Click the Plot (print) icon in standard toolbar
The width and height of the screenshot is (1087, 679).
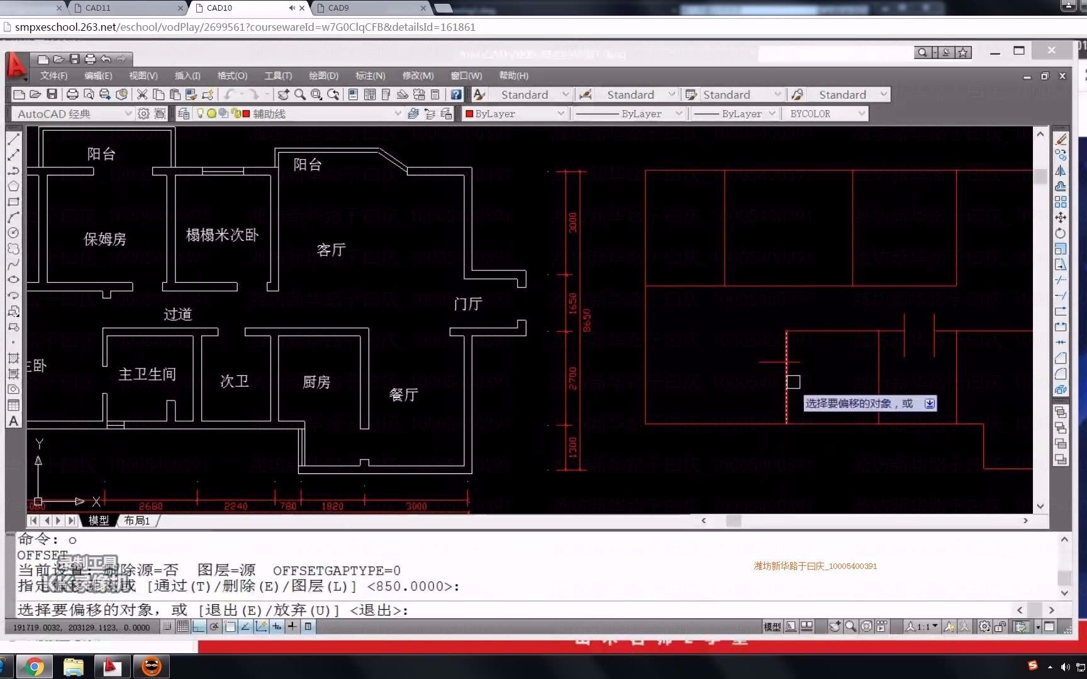72,94
